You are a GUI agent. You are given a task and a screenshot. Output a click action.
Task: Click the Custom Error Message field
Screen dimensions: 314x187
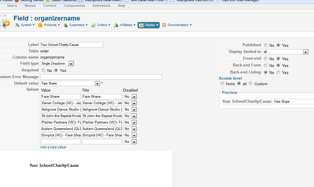(x=101, y=77)
